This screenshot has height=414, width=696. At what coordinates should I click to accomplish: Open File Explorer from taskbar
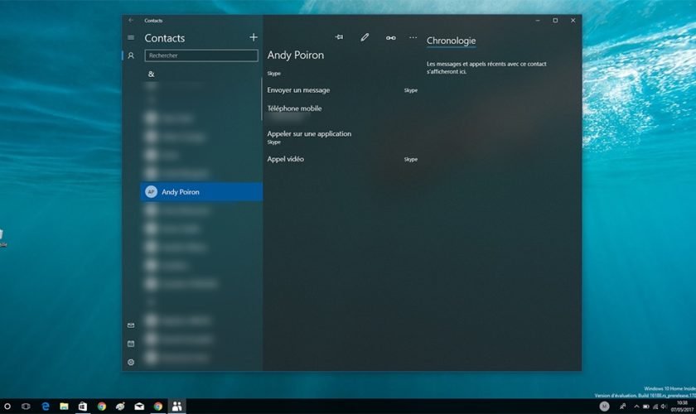[64, 406]
